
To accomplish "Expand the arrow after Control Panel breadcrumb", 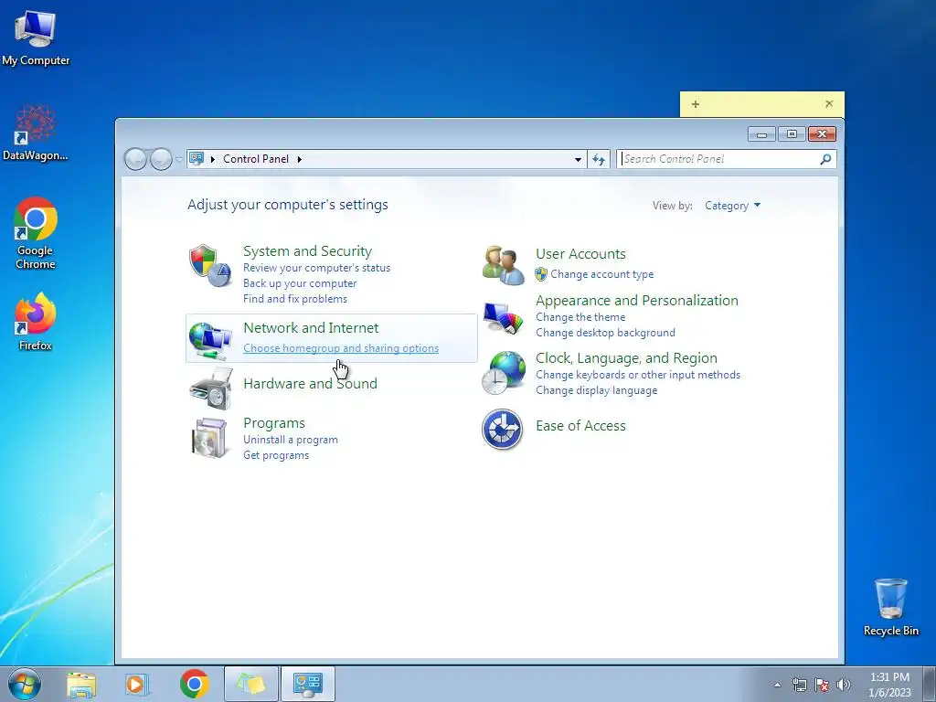I will tap(299, 159).
